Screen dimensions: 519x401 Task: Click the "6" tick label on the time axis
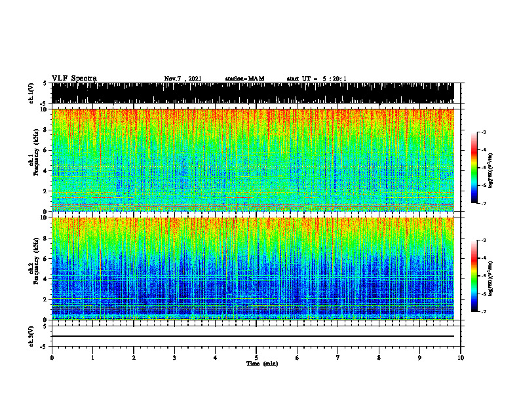298,358
